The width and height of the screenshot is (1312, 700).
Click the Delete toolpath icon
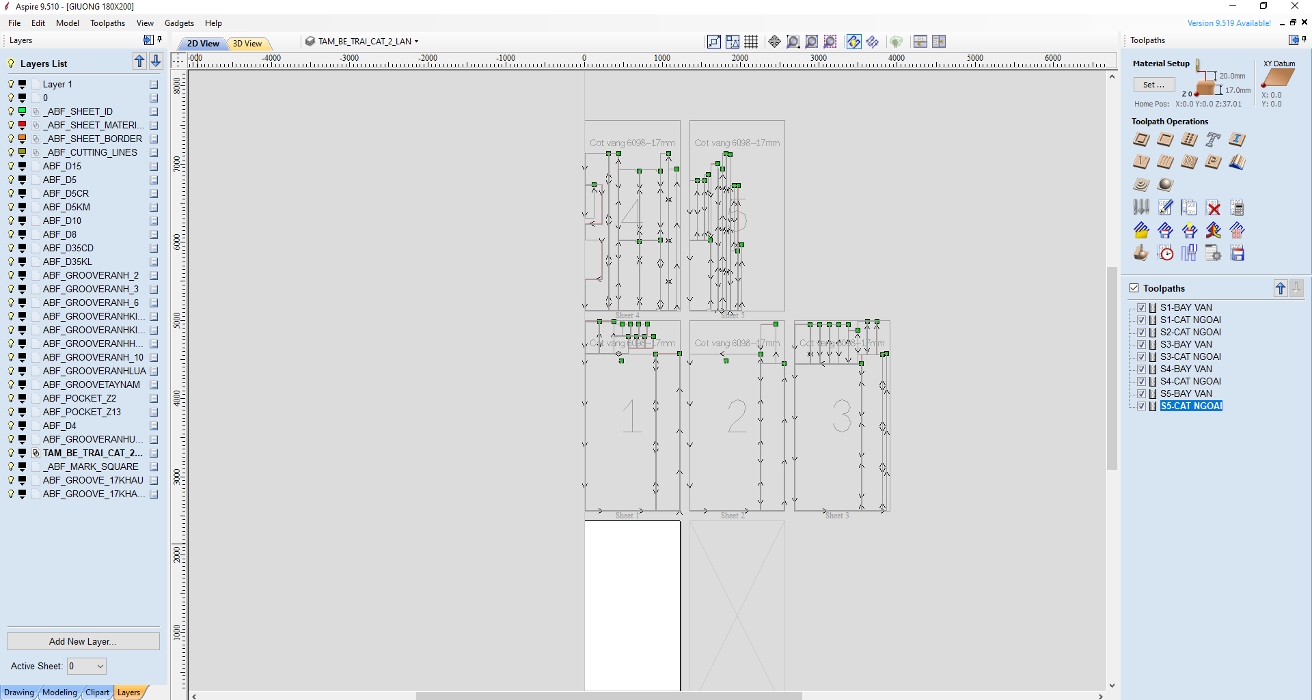[x=1213, y=208]
